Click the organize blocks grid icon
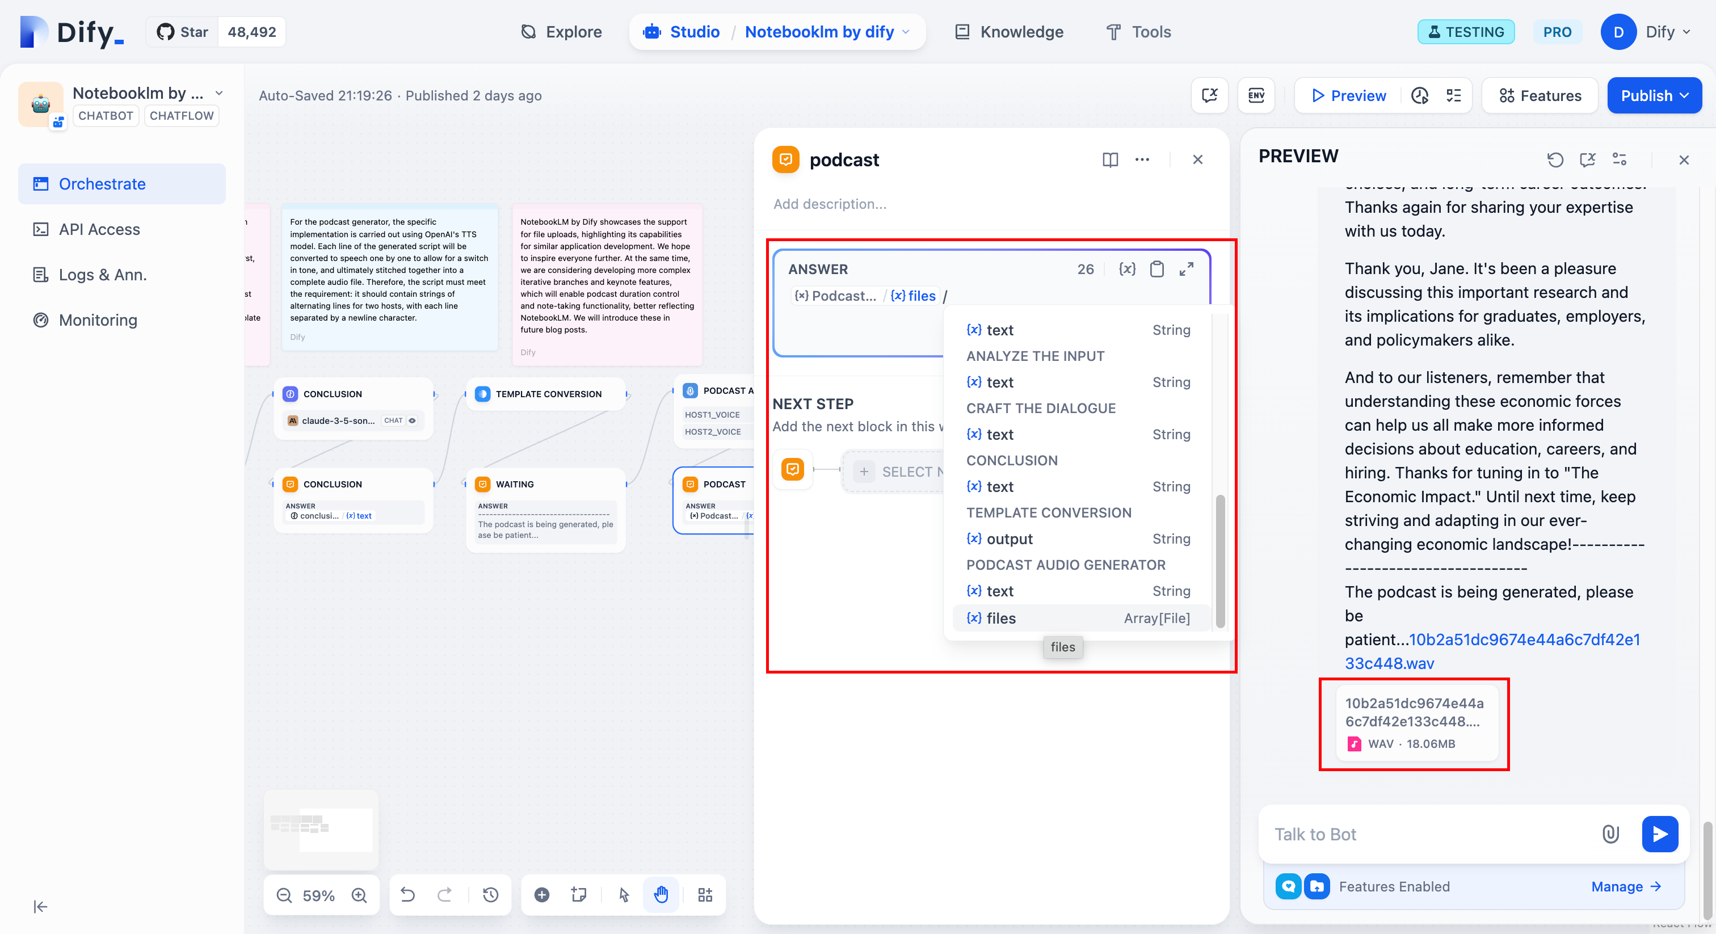Viewport: 1716px width, 934px height. coord(705,895)
